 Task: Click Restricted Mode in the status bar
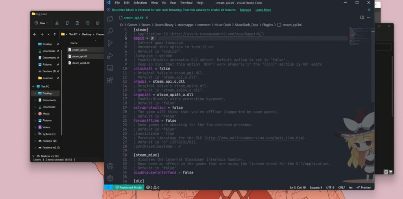point(128,188)
